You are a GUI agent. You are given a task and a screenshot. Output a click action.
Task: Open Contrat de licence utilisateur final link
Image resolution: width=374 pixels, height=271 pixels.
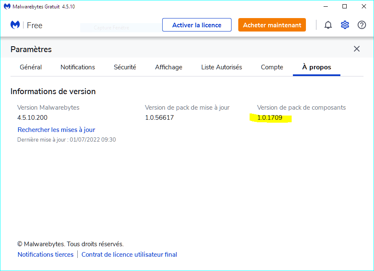point(129,255)
